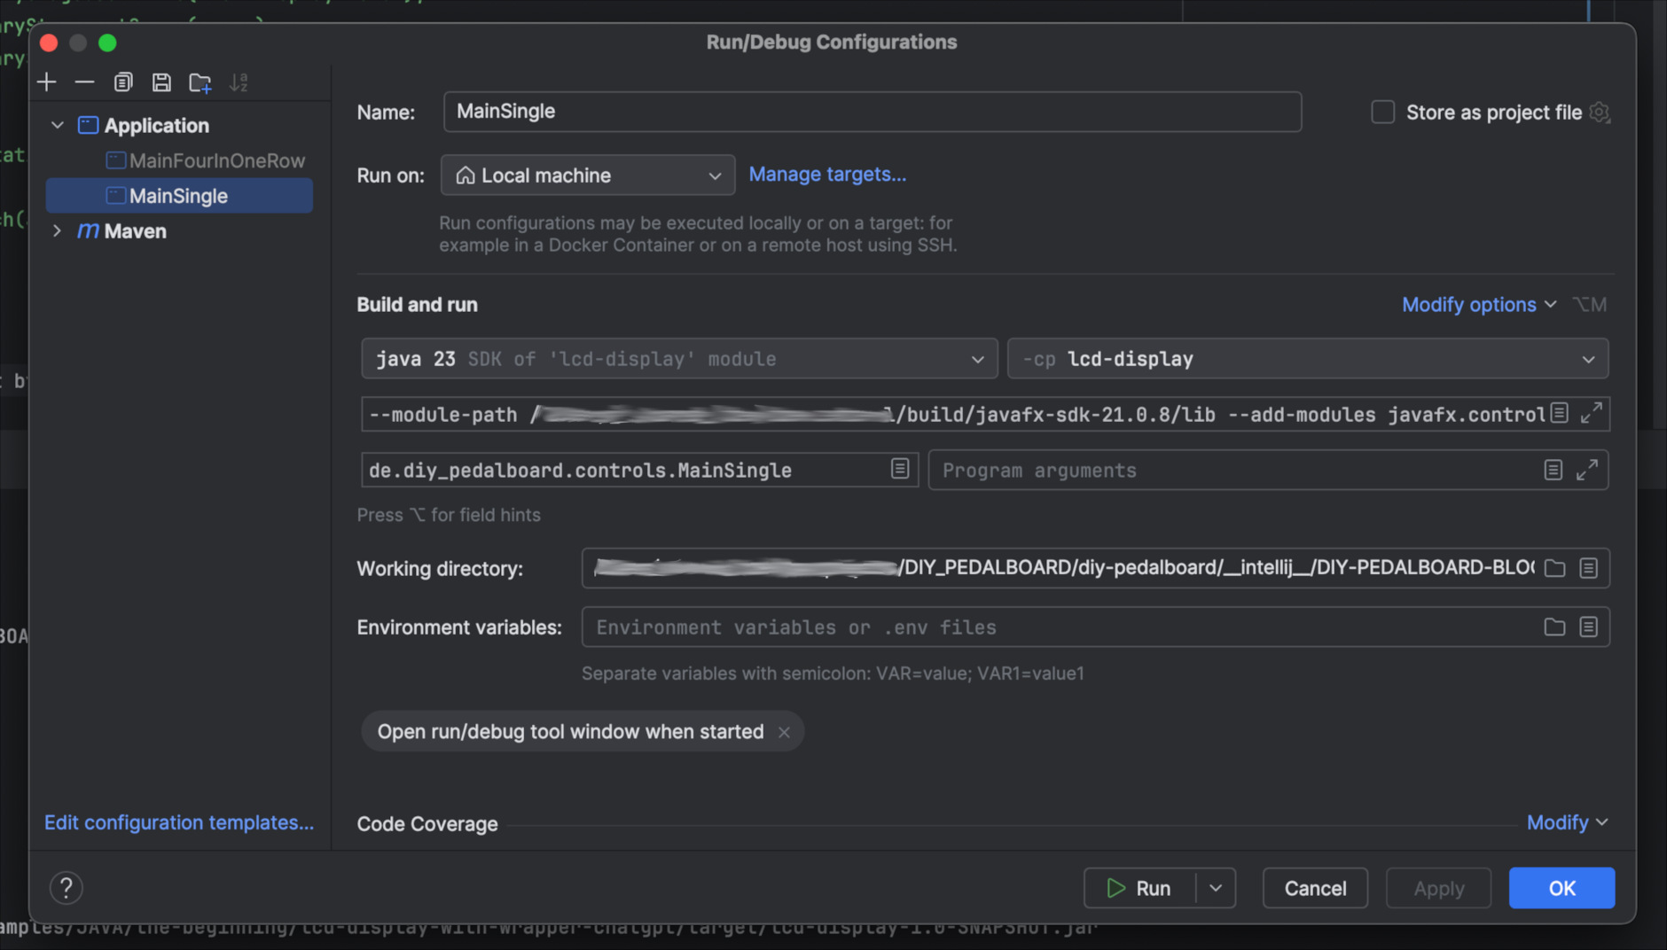1667x950 pixels.
Task: Expand the Maven configurations group
Action: pos(57,231)
